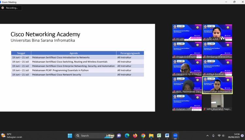This screenshot has height=140, width=245.
Task: Select MPH_Musriatun Napi's video tile
Action: pos(217,103)
